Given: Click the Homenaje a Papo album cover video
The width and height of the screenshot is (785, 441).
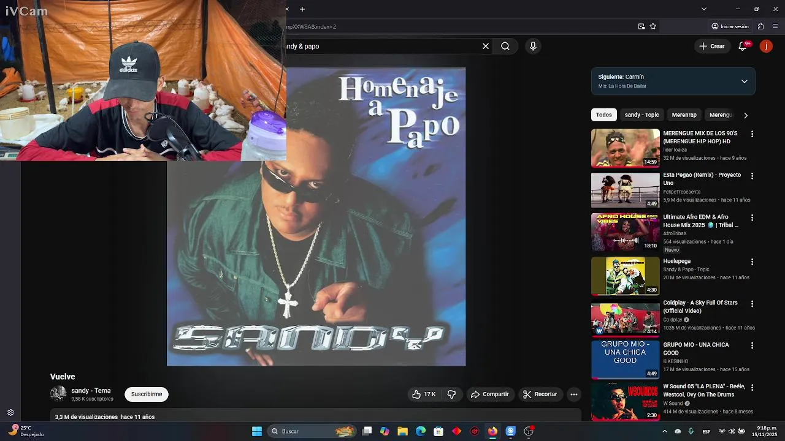Looking at the screenshot, I should pyautogui.click(x=316, y=217).
